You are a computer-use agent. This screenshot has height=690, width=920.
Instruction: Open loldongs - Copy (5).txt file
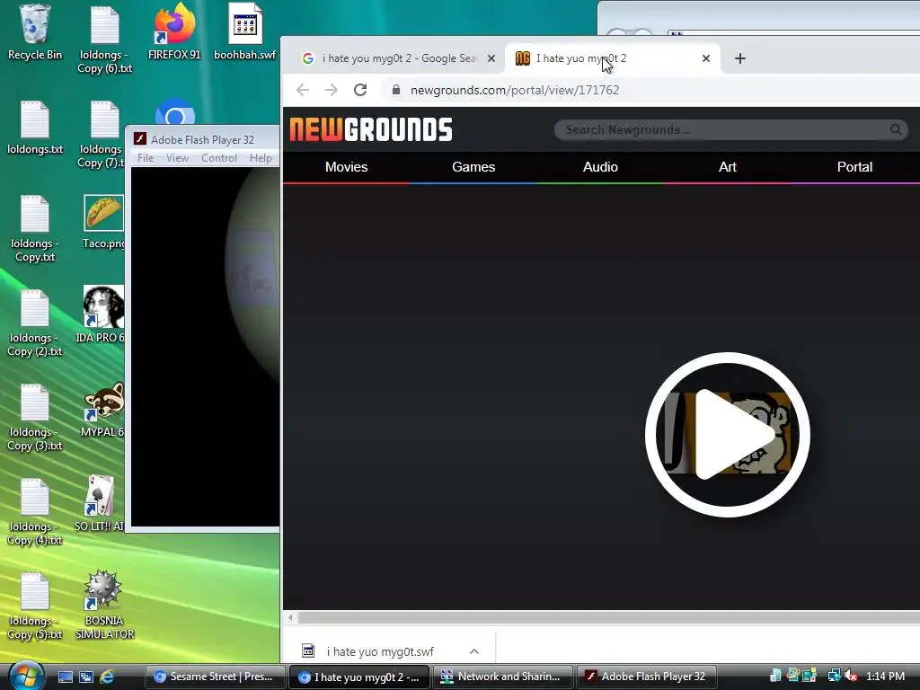pyautogui.click(x=35, y=606)
